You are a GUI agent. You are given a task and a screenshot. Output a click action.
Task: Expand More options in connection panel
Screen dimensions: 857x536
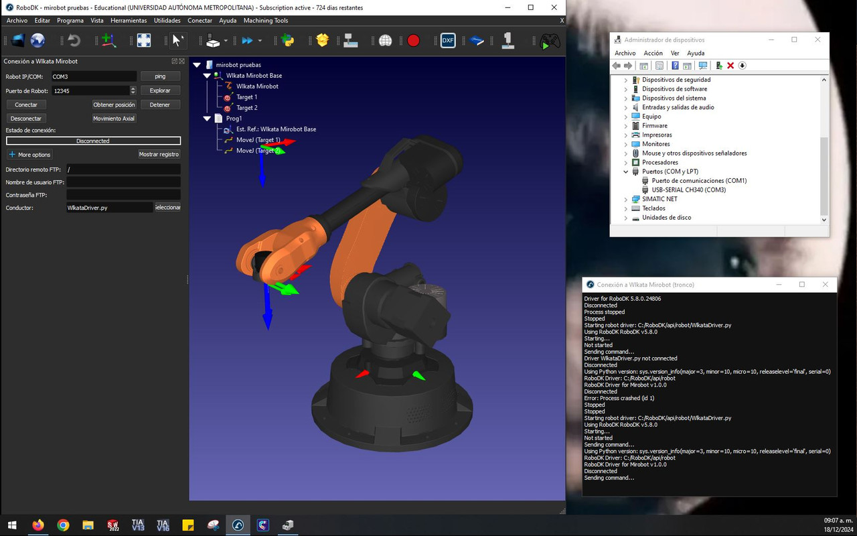pyautogui.click(x=29, y=155)
